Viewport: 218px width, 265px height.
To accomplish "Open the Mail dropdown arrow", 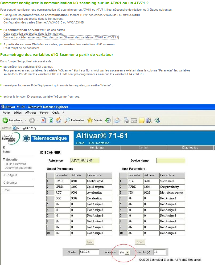I will tap(121, 121).
